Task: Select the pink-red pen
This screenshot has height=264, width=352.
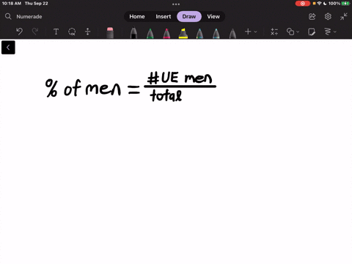Action: pyautogui.click(x=166, y=33)
